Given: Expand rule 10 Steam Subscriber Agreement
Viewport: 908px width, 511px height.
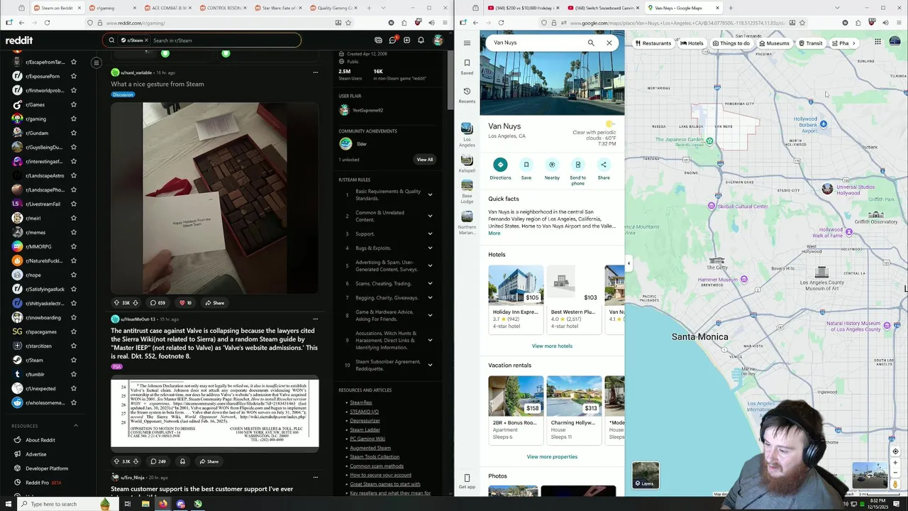Looking at the screenshot, I should (430, 365).
